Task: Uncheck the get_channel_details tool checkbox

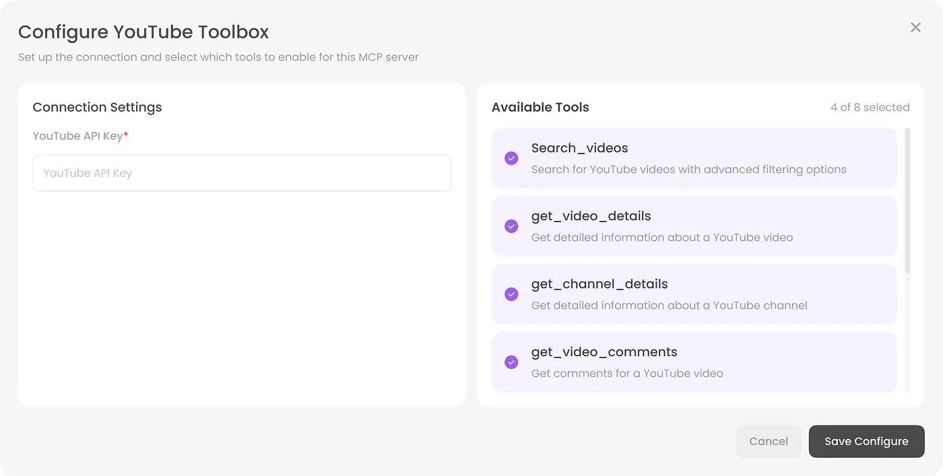Action: [511, 294]
